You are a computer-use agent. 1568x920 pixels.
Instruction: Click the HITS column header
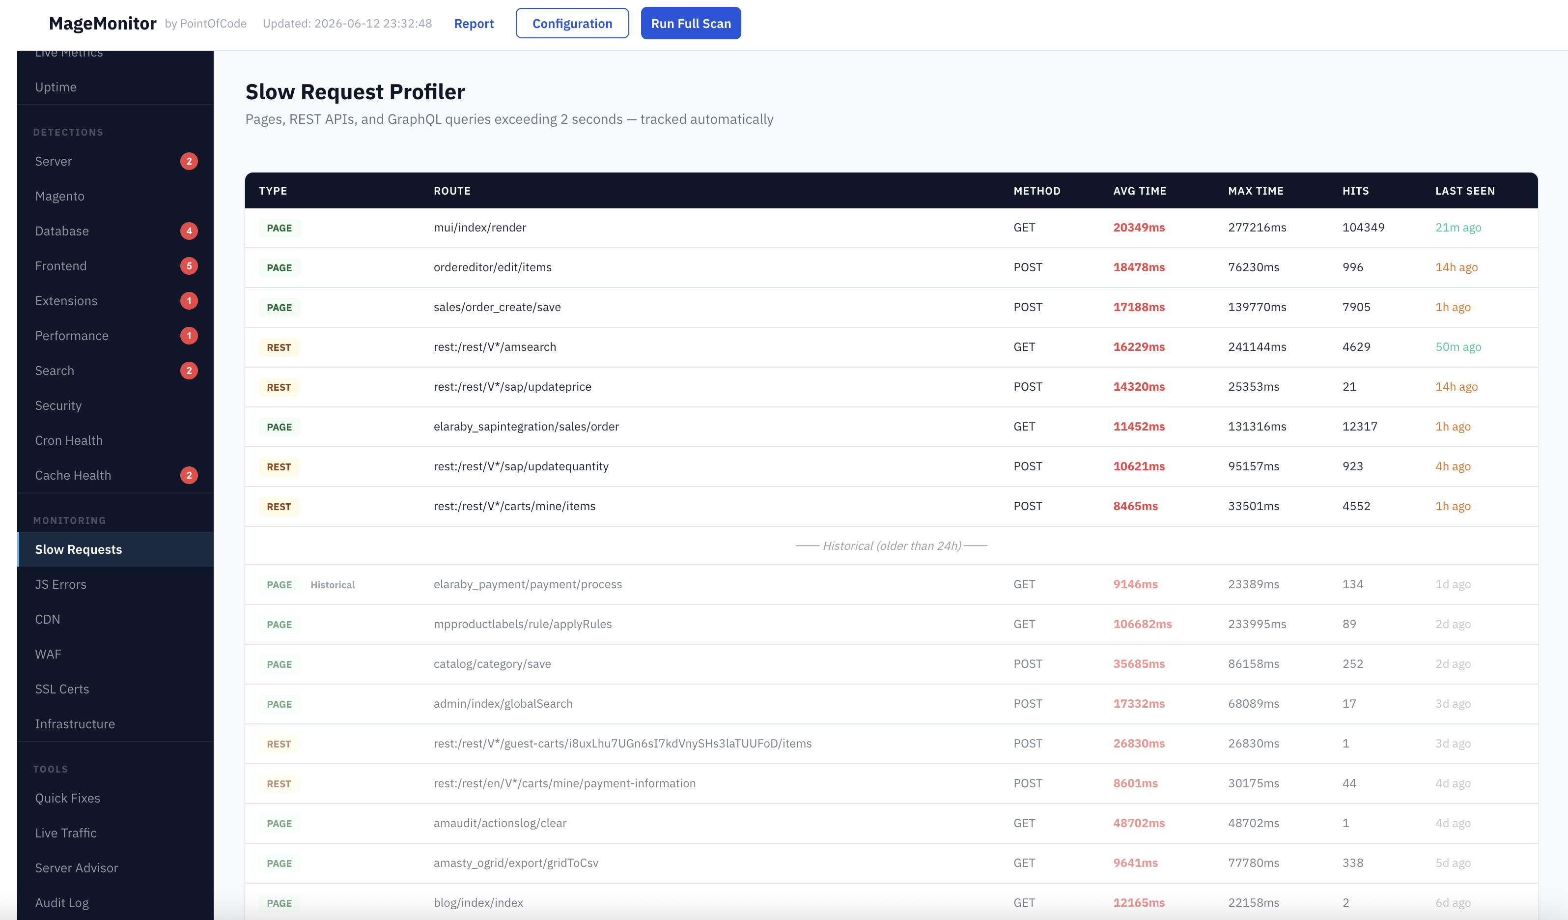1355,191
